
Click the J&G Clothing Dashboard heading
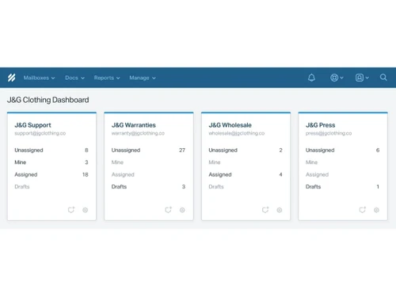48,100
